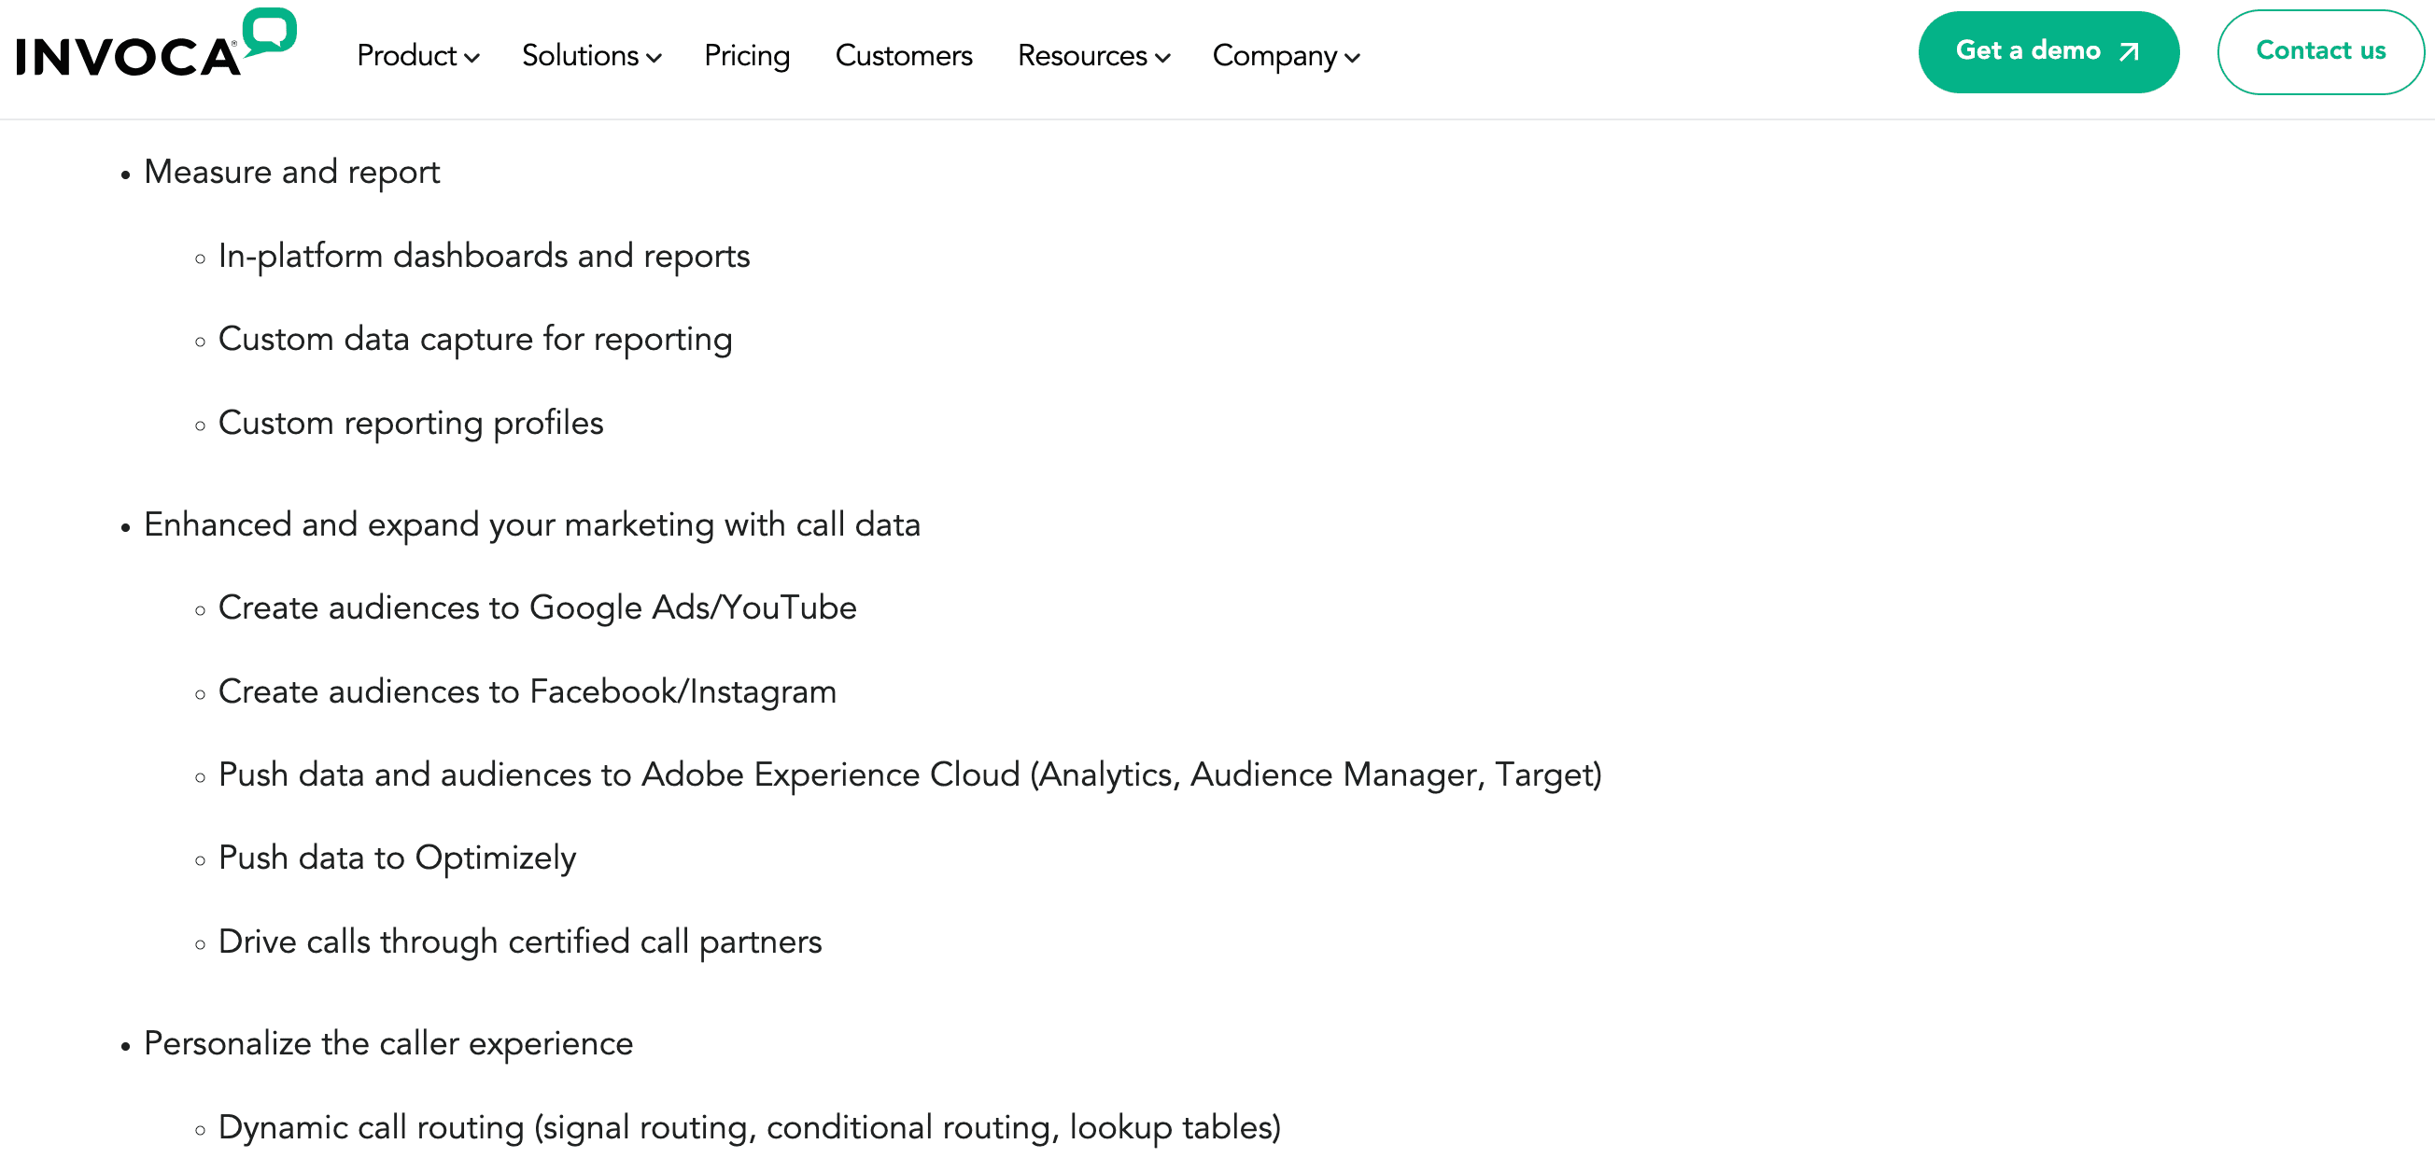Select Pricing in the navigation bar
Viewport: 2435px width, 1172px height.
click(x=746, y=57)
